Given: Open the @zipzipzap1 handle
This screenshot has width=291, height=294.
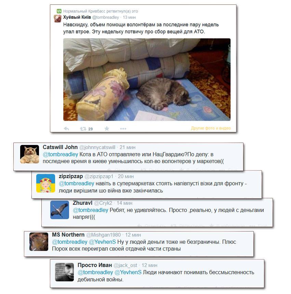Looking at the screenshot, I should coord(99,176).
